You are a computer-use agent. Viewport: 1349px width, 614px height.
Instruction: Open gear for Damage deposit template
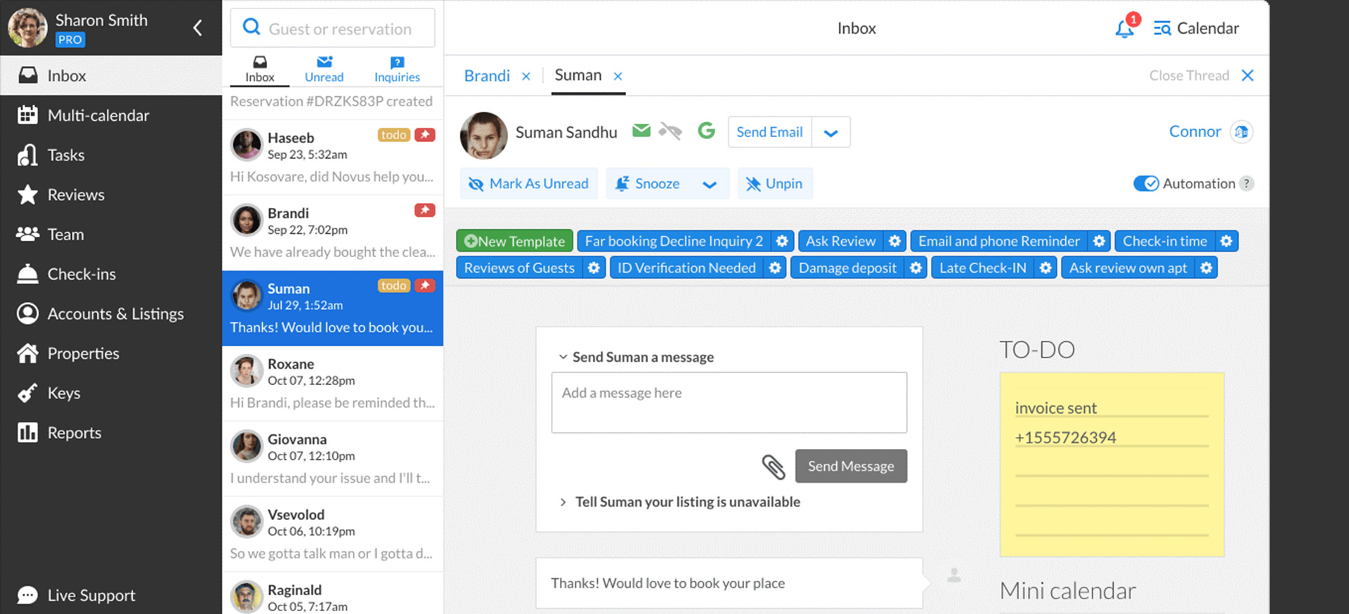pos(915,268)
